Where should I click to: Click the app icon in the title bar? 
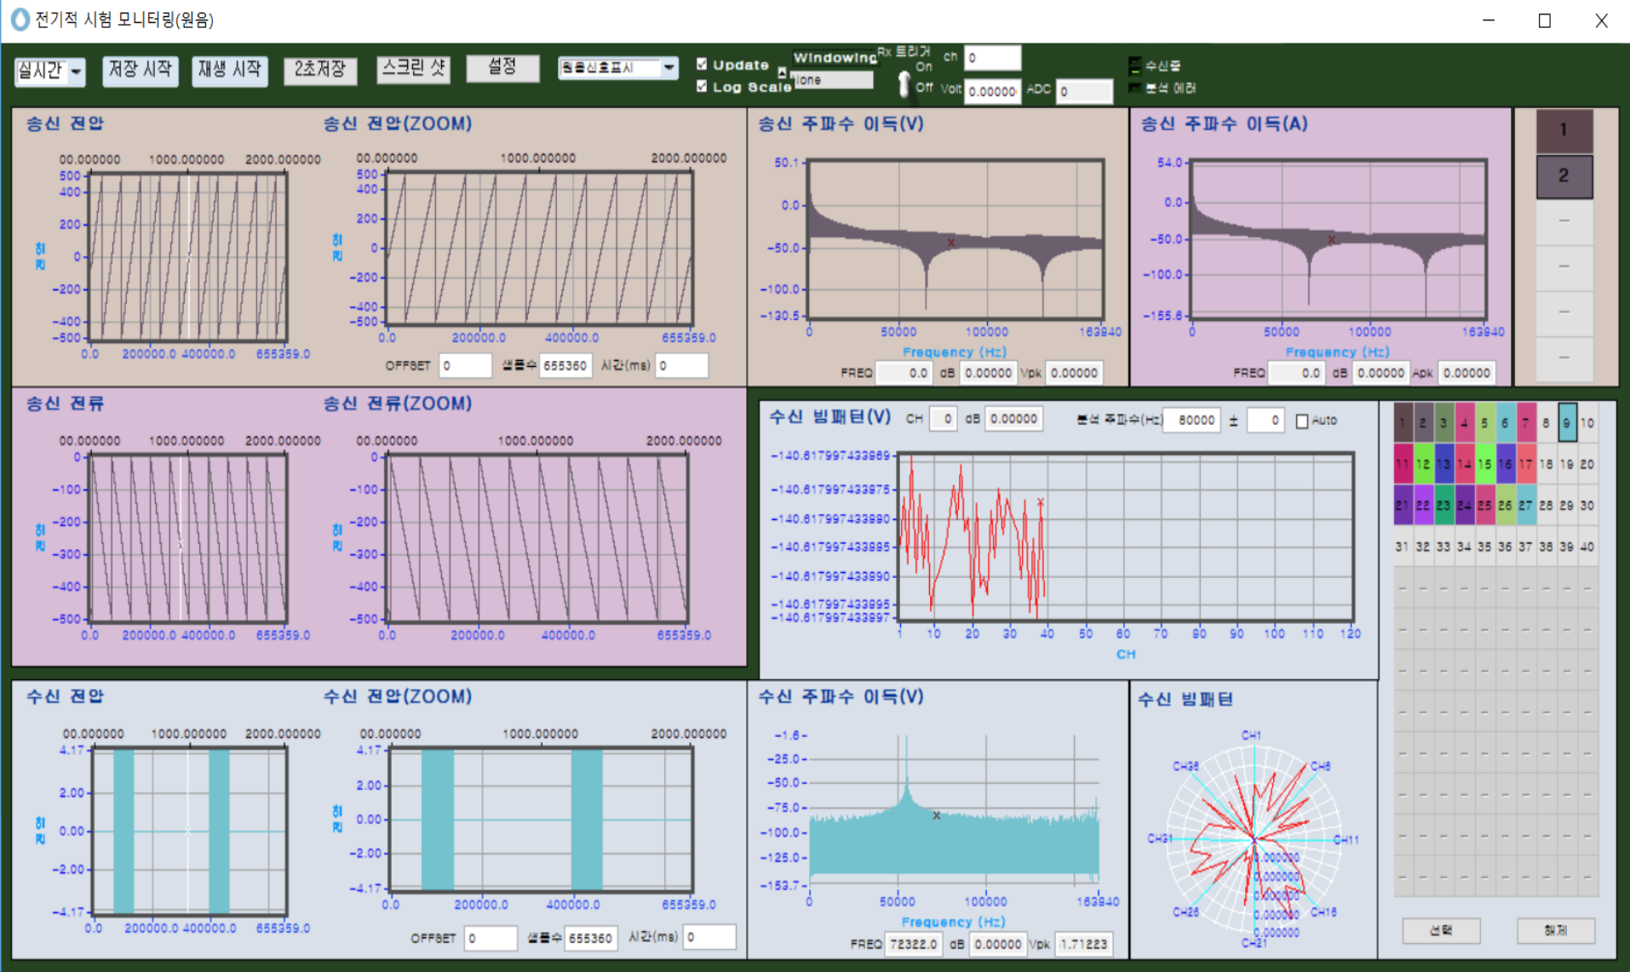pos(19,19)
